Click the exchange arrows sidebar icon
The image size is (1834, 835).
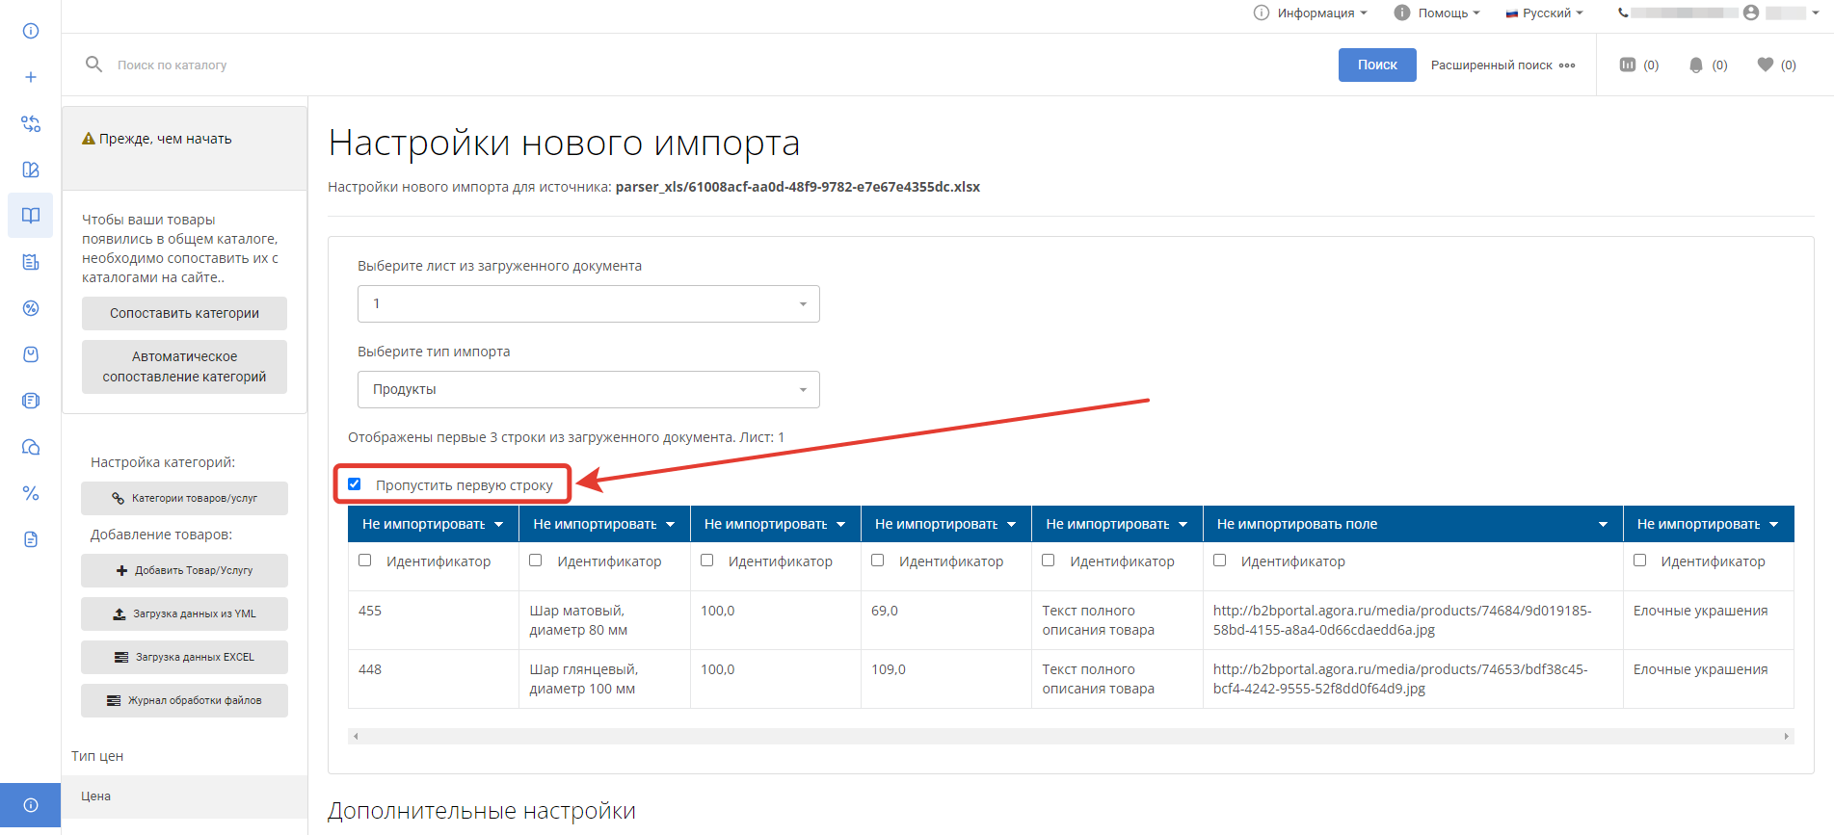click(x=31, y=123)
